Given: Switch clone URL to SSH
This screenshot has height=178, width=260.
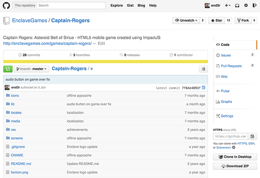Looking at the screenshot, I should click(x=251, y=144).
